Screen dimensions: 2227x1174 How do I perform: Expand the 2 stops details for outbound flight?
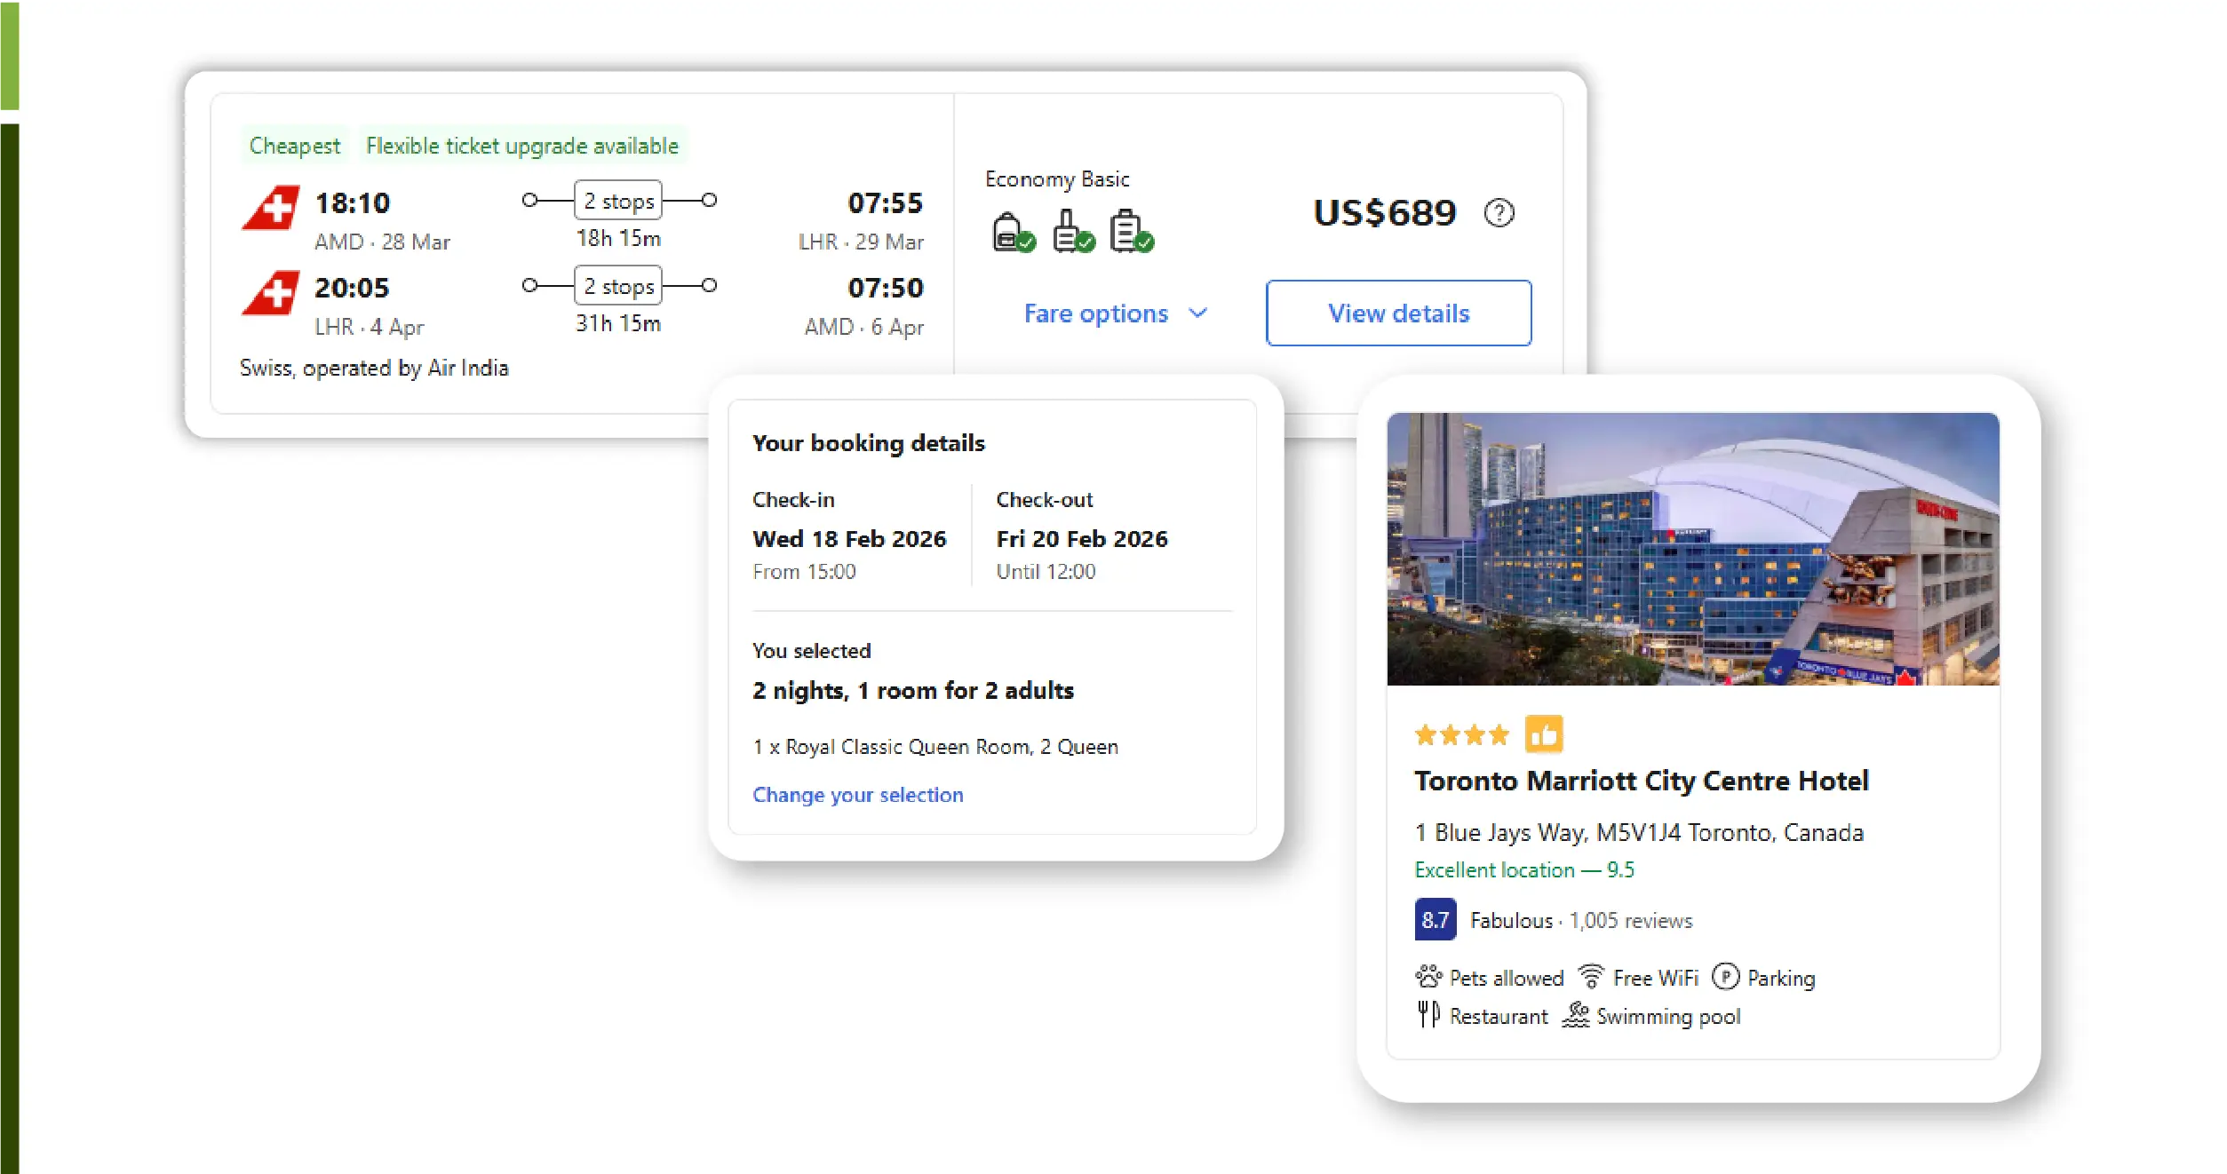[x=617, y=200]
